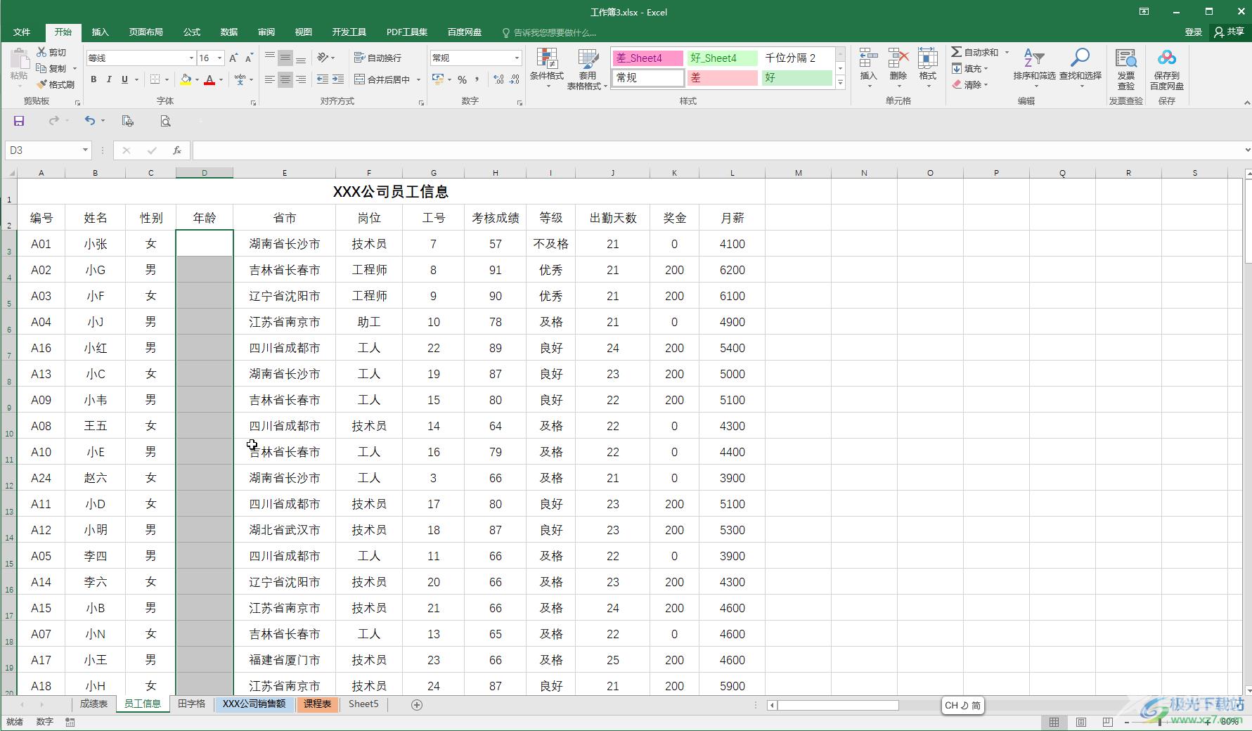
Task: Click the percent style icon
Action: 462,79
